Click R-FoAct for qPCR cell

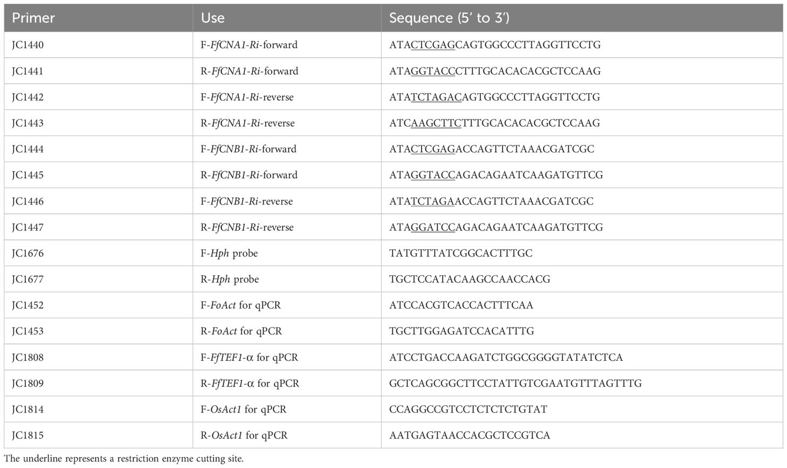click(287, 331)
